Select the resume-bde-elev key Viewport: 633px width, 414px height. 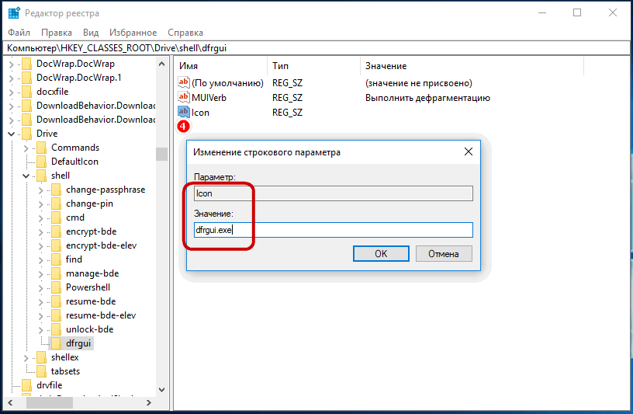(101, 315)
